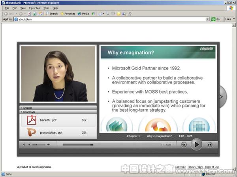Expand the Links toolbar chevron

coord(233,19)
